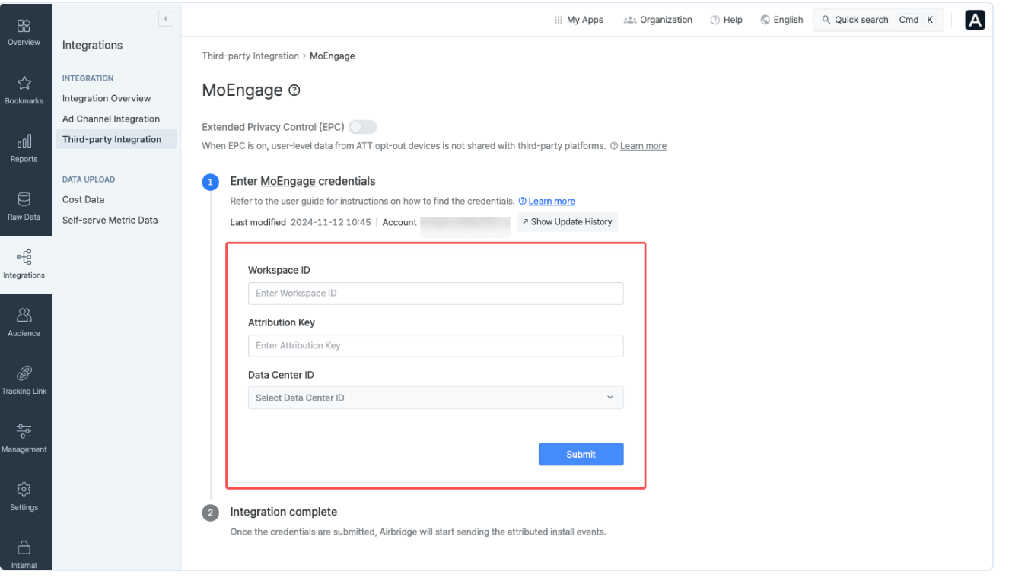Select Third-party Integration menu item
The width and height of the screenshot is (1009, 584).
pos(116,139)
